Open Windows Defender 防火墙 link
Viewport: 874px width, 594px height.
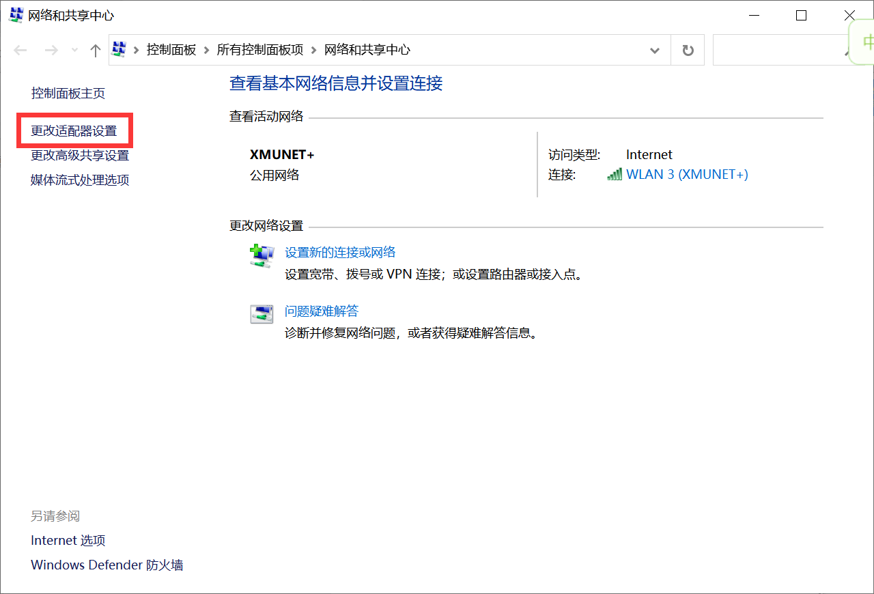107,565
